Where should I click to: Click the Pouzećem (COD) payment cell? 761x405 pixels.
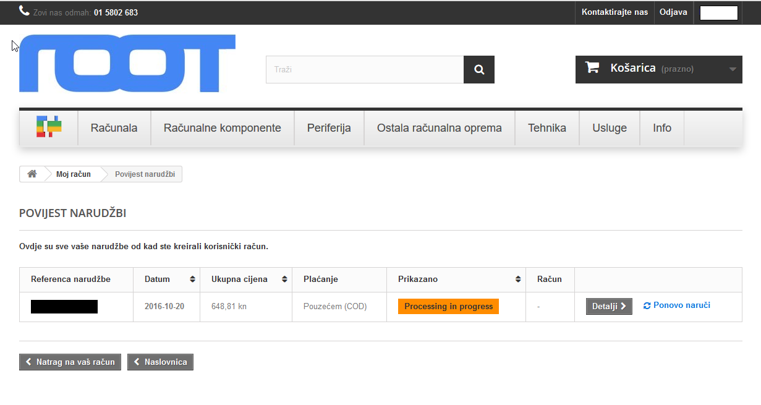coord(335,307)
